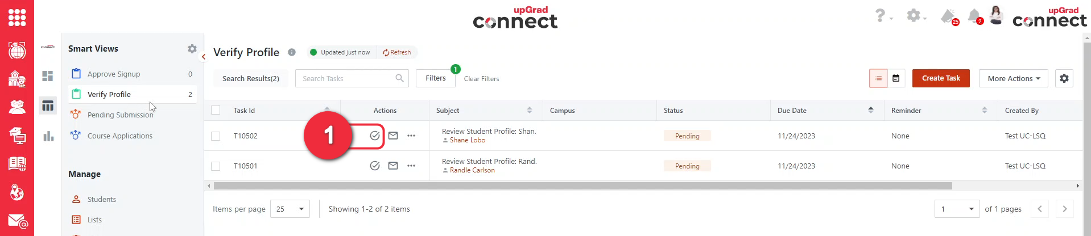Open more options for task T10502
Image resolution: width=1091 pixels, height=236 pixels.
point(411,136)
